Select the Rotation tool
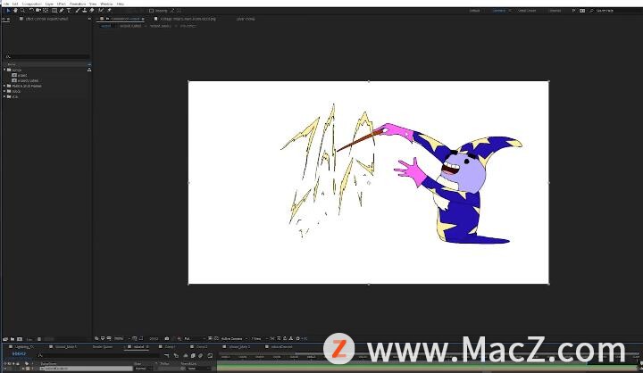Viewport: 643px width, 373px height. tap(31, 10)
